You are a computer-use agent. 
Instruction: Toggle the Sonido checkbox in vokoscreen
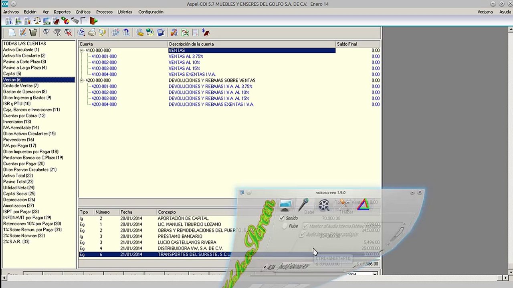click(282, 218)
